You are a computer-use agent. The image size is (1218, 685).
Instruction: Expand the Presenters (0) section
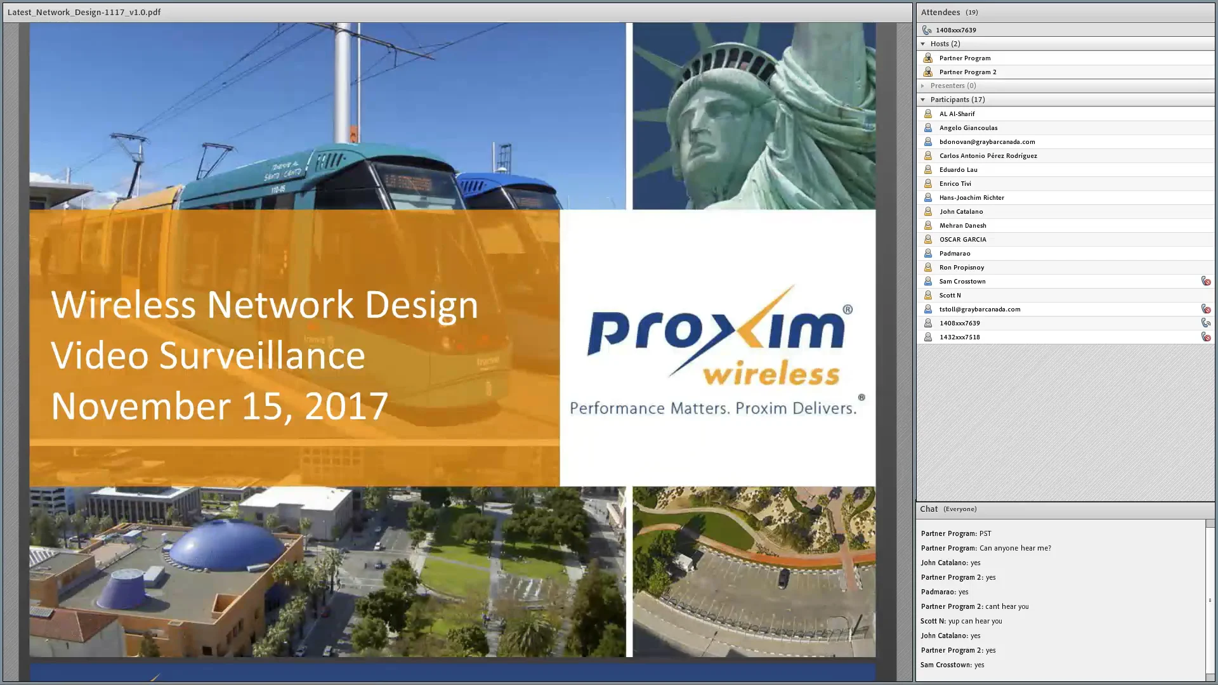pos(923,86)
